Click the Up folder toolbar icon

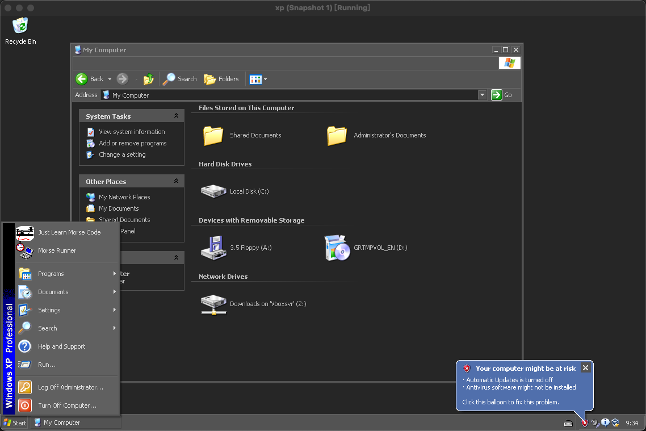coord(148,79)
